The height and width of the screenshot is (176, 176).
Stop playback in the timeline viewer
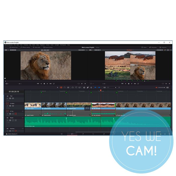(128, 83)
